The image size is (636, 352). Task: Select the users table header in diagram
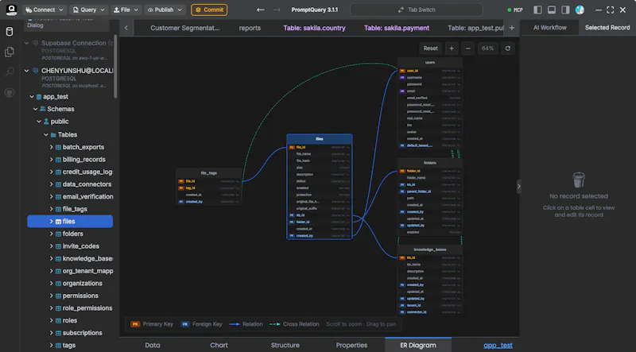tap(430, 63)
